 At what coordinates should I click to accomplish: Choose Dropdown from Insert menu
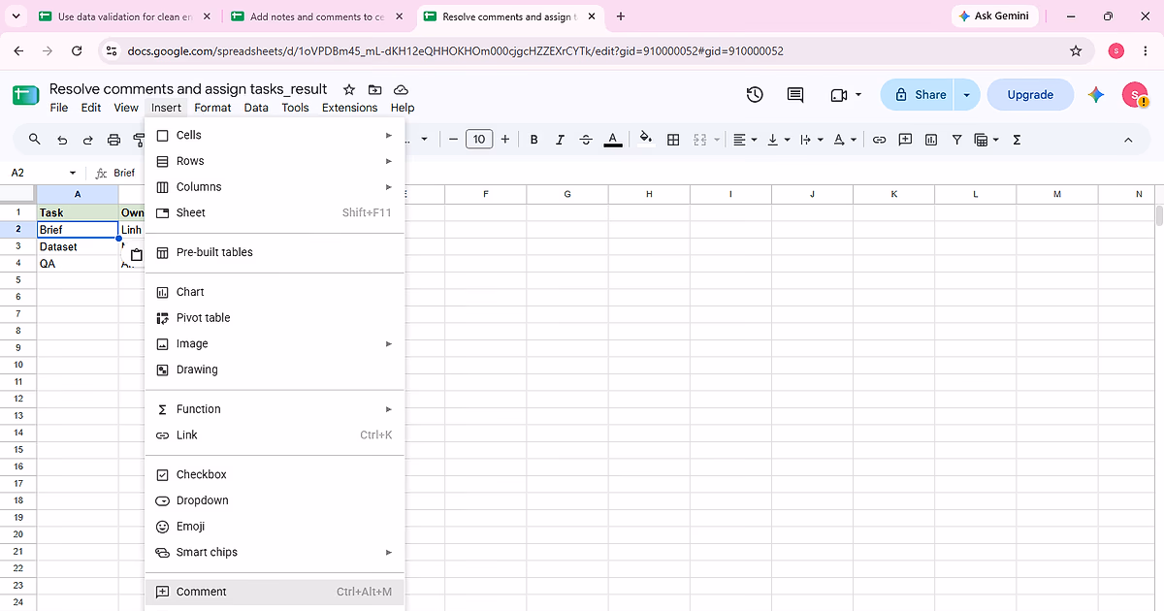275,500
